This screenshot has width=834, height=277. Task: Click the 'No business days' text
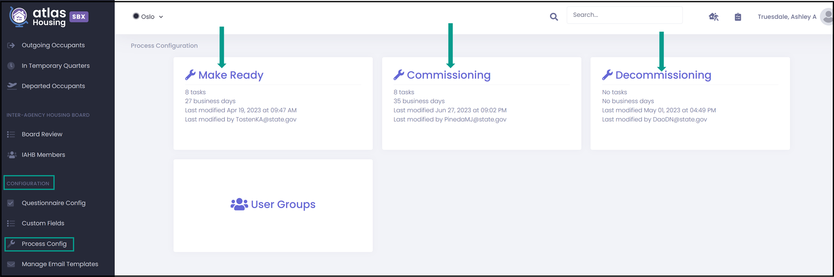(628, 101)
